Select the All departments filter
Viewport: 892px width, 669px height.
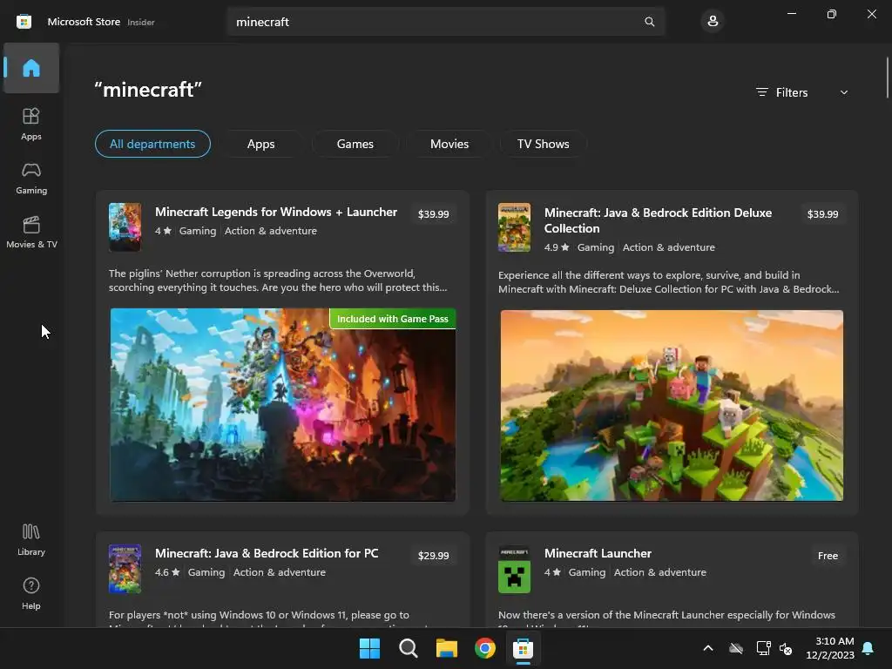pyautogui.click(x=152, y=144)
